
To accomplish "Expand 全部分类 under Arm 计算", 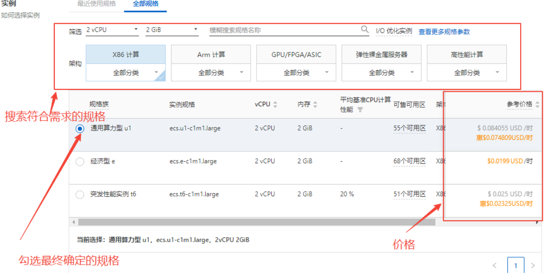I will 211,72.
